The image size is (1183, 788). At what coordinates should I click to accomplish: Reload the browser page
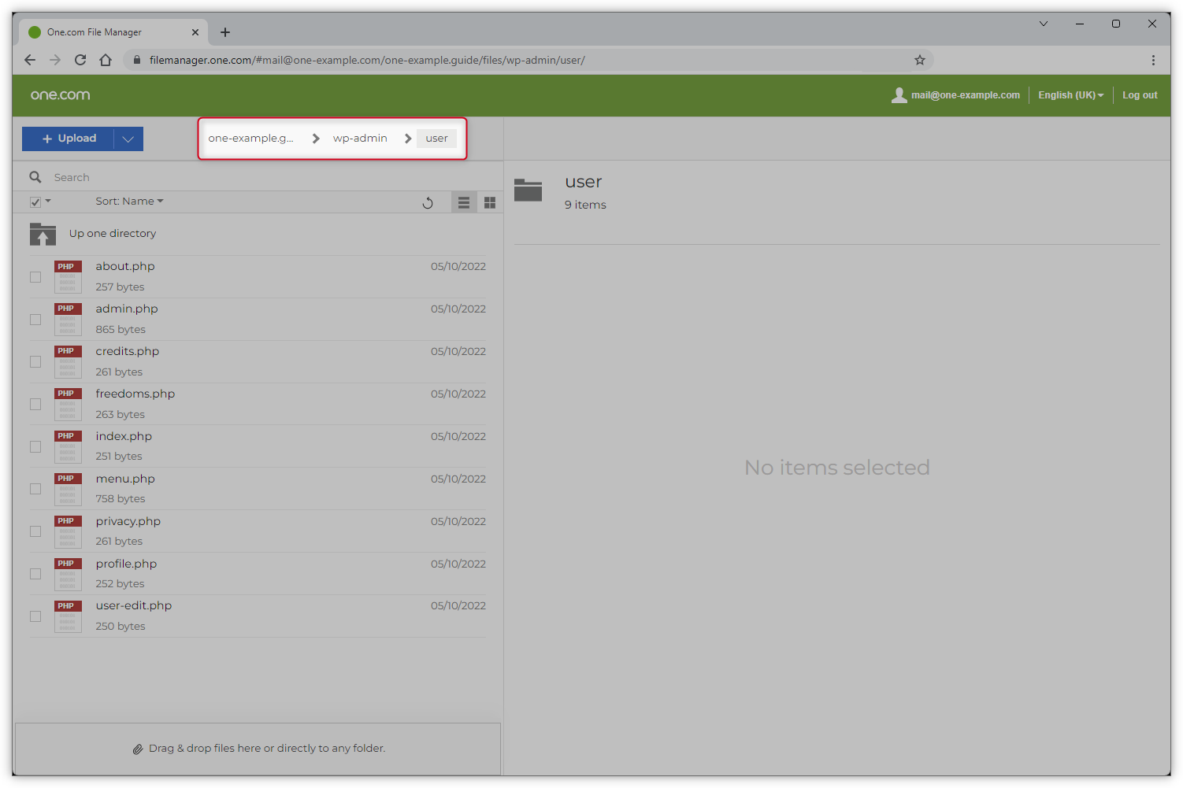tap(80, 60)
